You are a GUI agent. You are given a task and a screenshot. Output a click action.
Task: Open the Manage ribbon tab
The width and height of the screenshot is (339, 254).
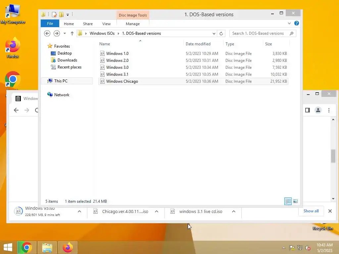tap(133, 24)
